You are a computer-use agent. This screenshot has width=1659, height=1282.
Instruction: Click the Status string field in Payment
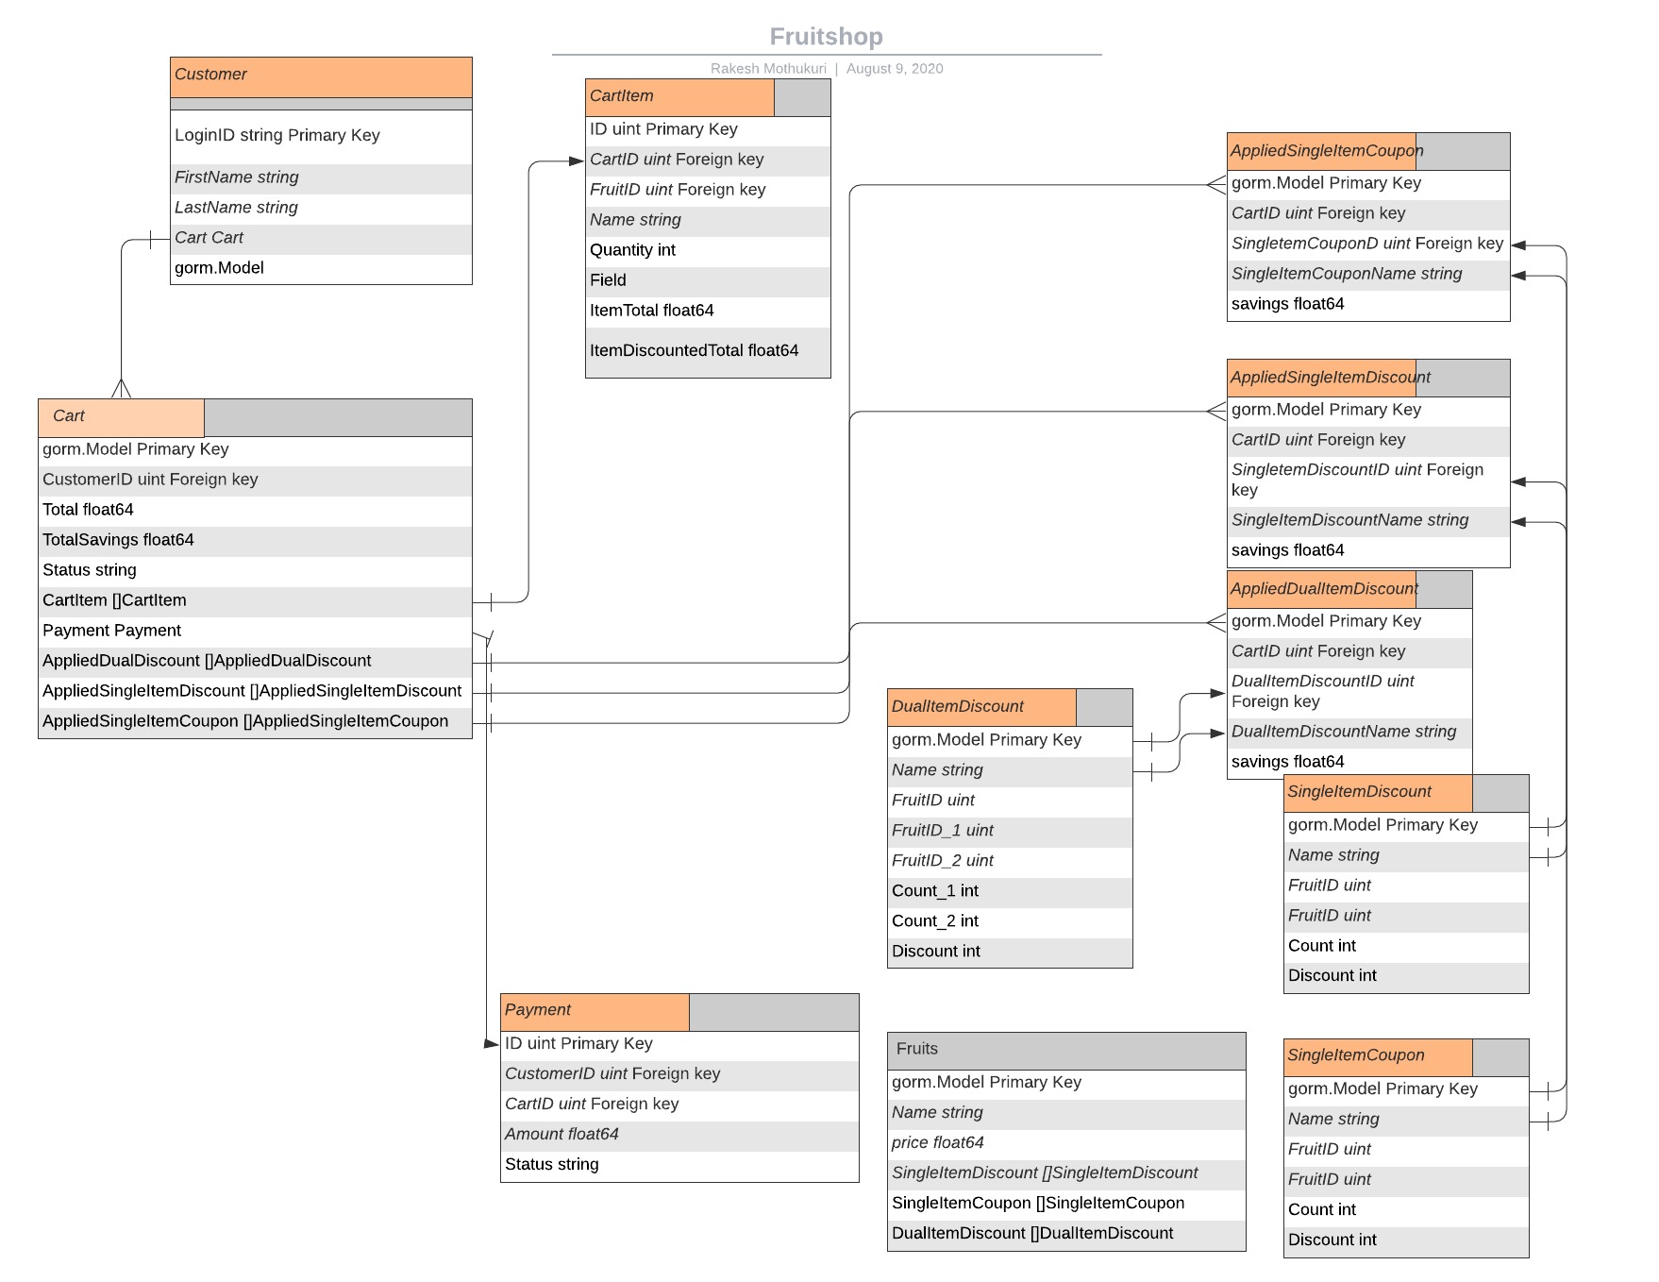553,1164
